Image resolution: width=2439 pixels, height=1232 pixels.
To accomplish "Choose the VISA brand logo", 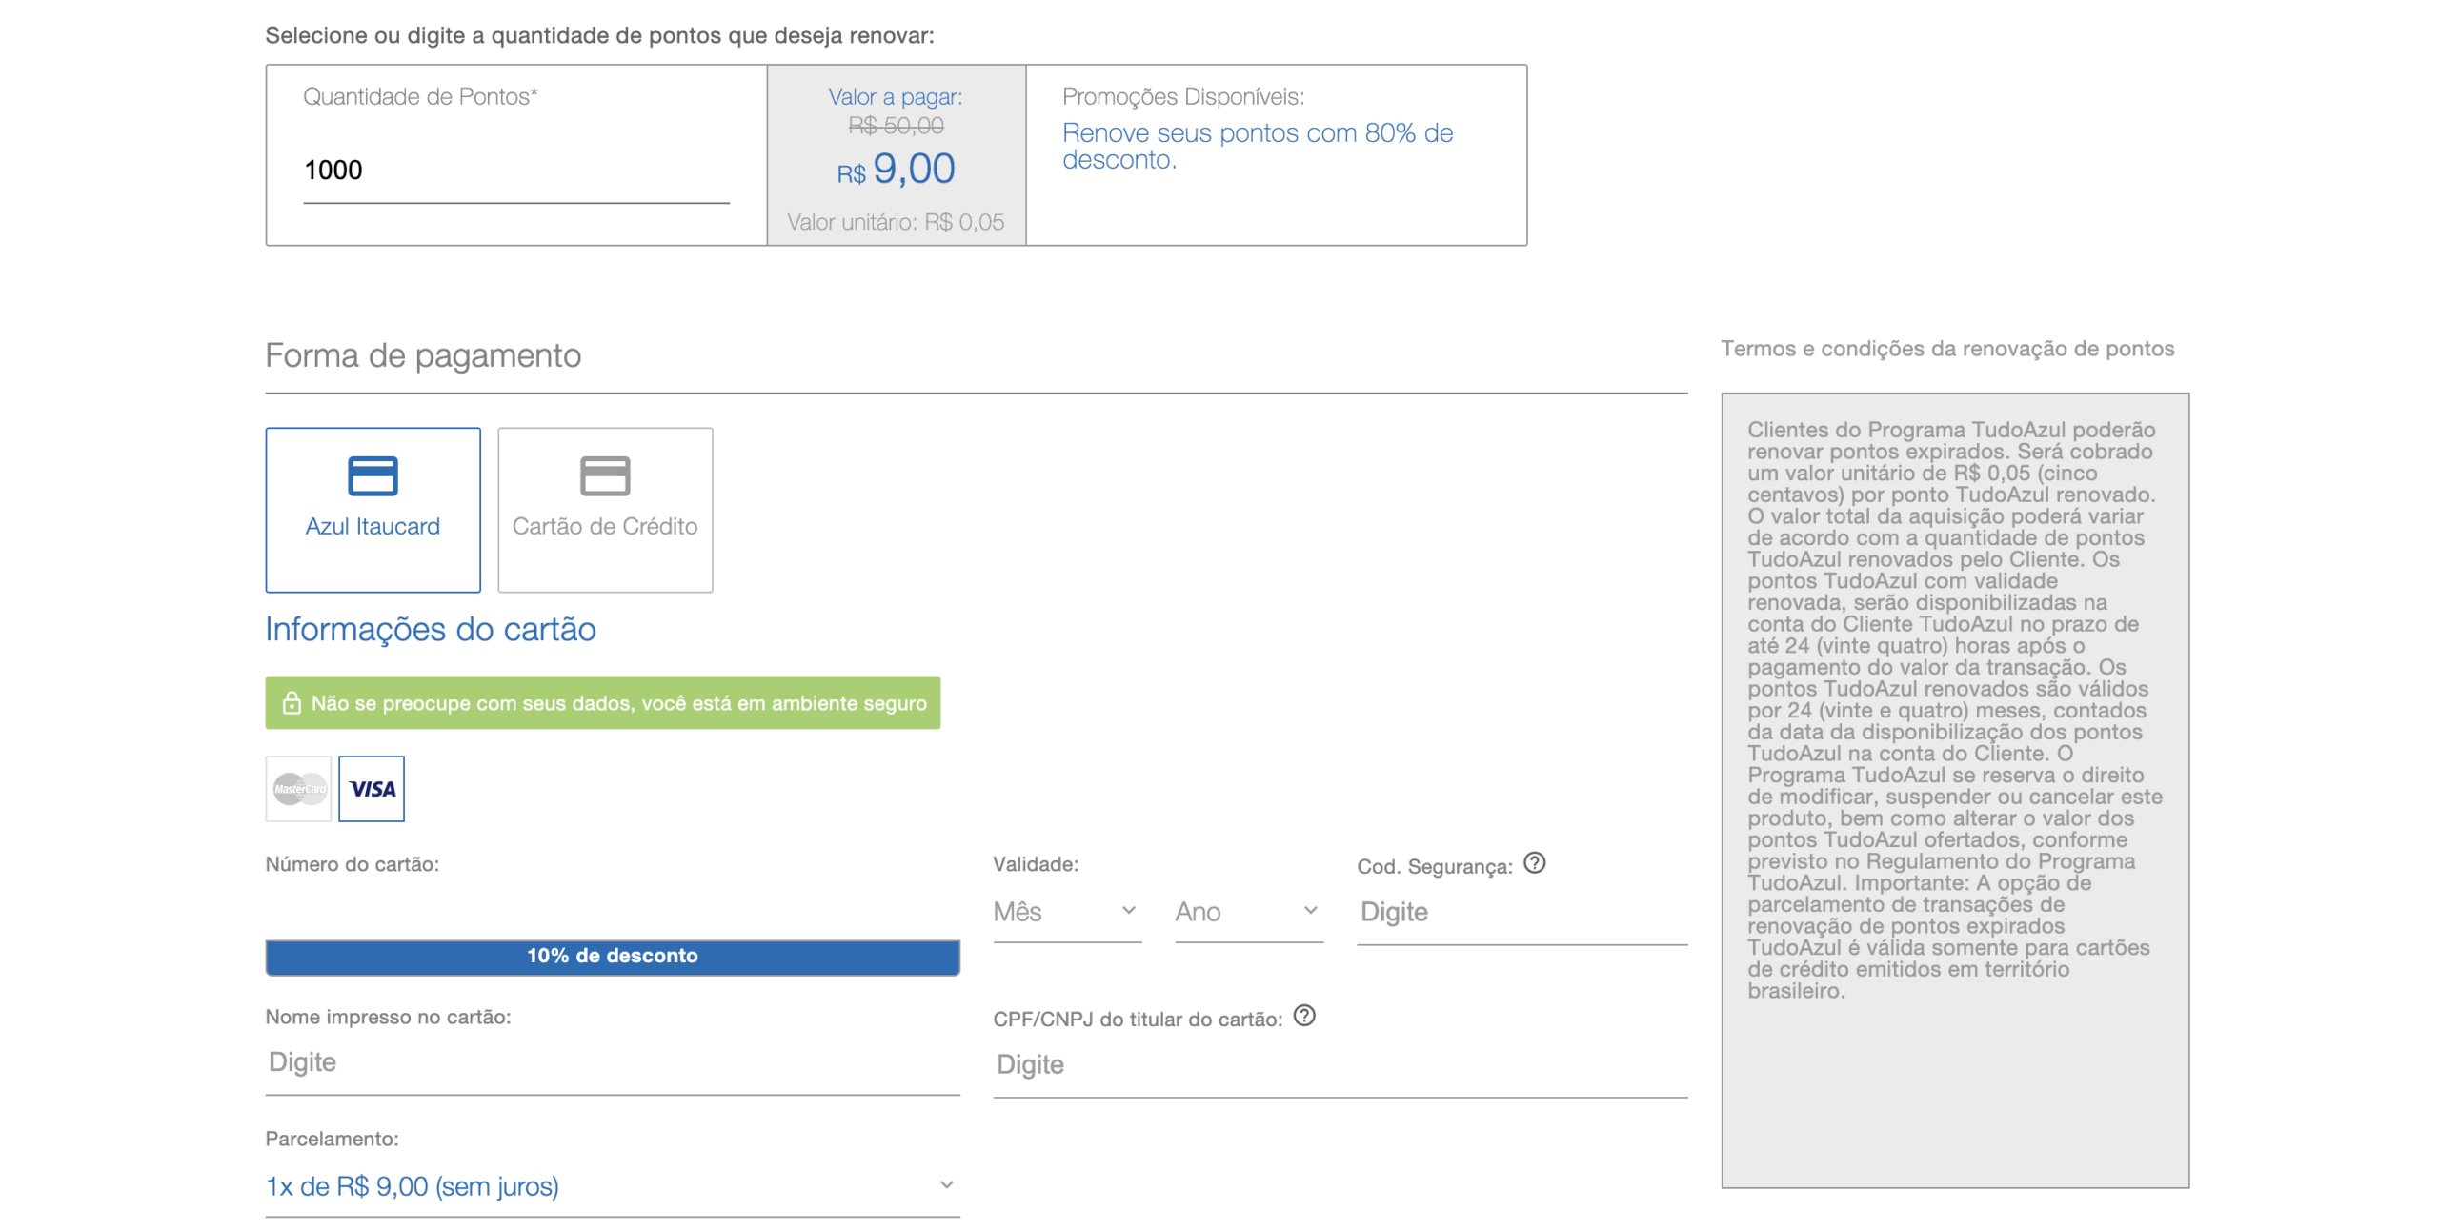I will 372,789.
